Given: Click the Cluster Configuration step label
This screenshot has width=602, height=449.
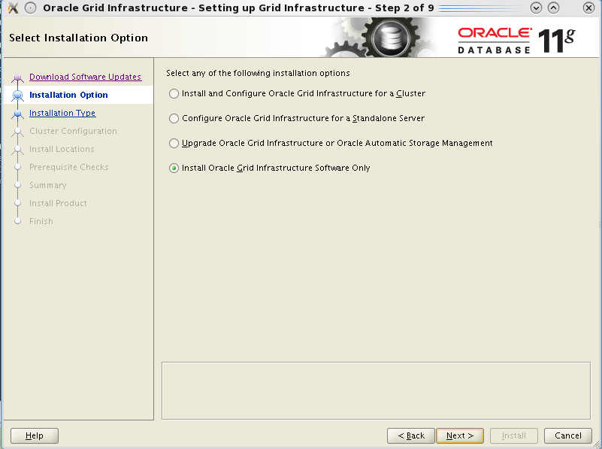Looking at the screenshot, I should [x=73, y=131].
